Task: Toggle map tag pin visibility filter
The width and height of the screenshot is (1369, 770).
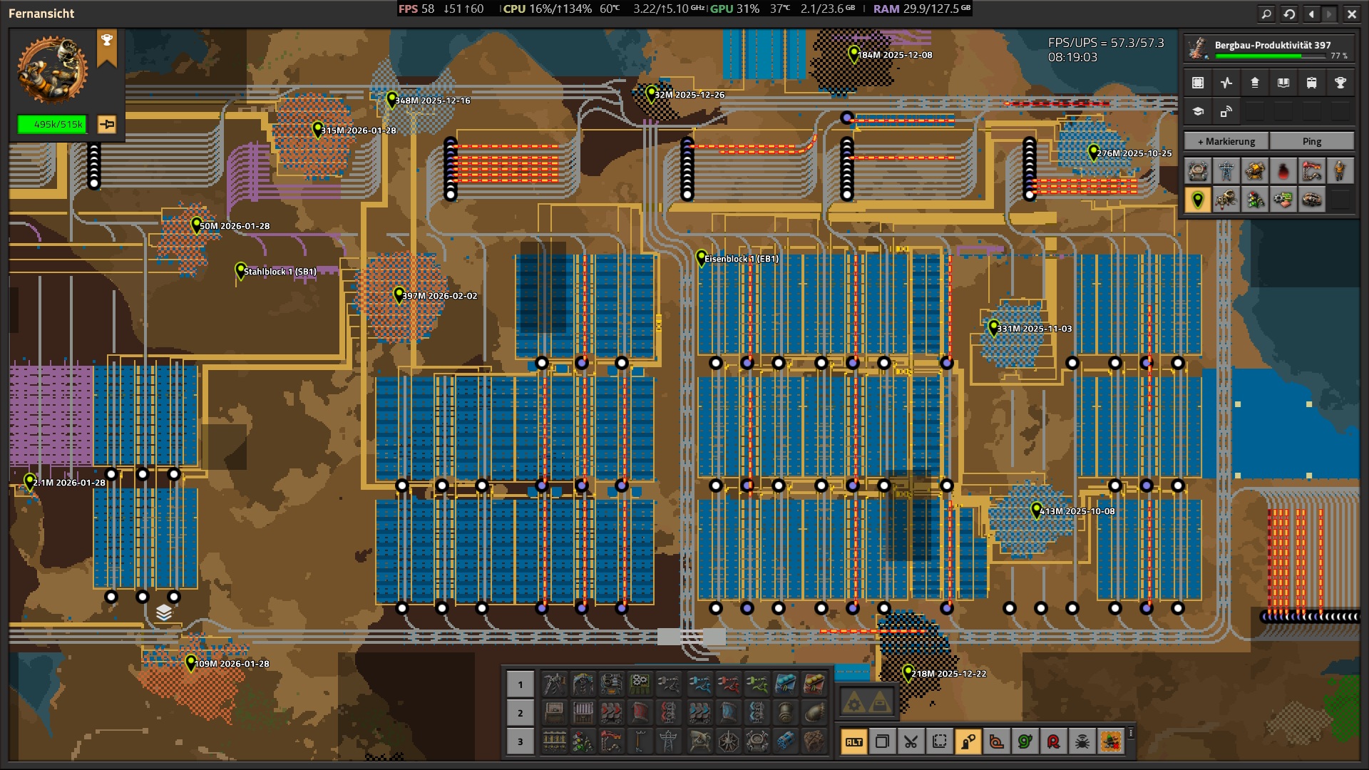Action: [x=1198, y=200]
